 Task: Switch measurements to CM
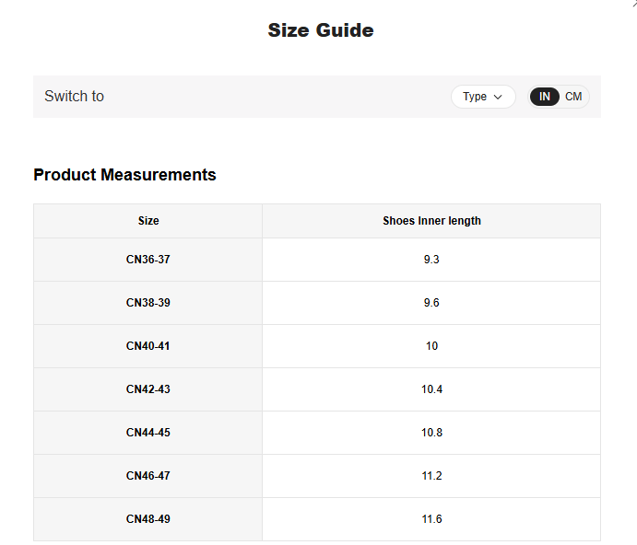[573, 97]
